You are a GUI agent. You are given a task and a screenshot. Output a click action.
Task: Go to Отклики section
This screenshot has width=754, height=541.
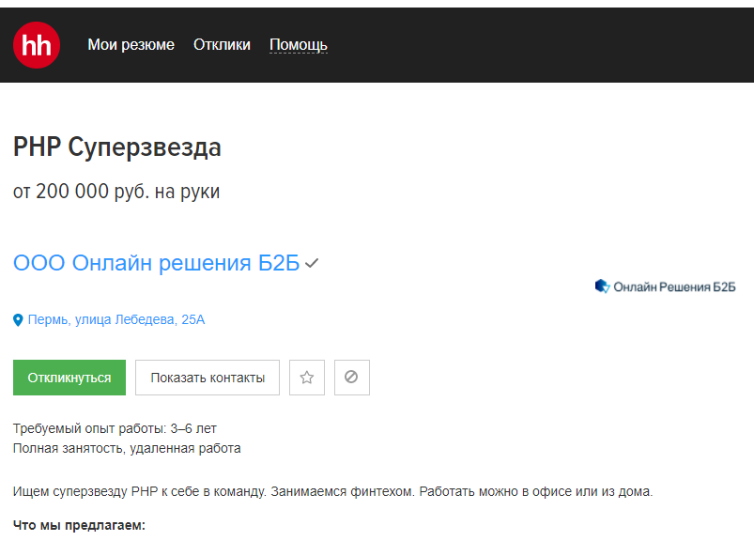pyautogui.click(x=222, y=45)
